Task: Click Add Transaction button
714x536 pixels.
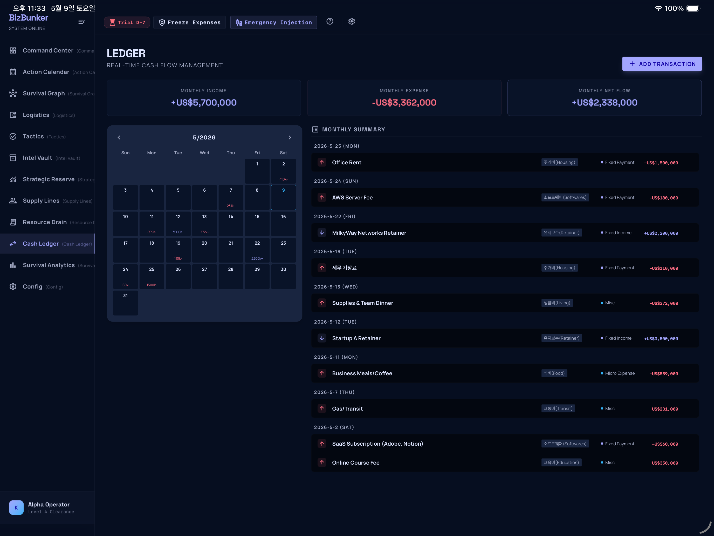Action: (x=662, y=64)
